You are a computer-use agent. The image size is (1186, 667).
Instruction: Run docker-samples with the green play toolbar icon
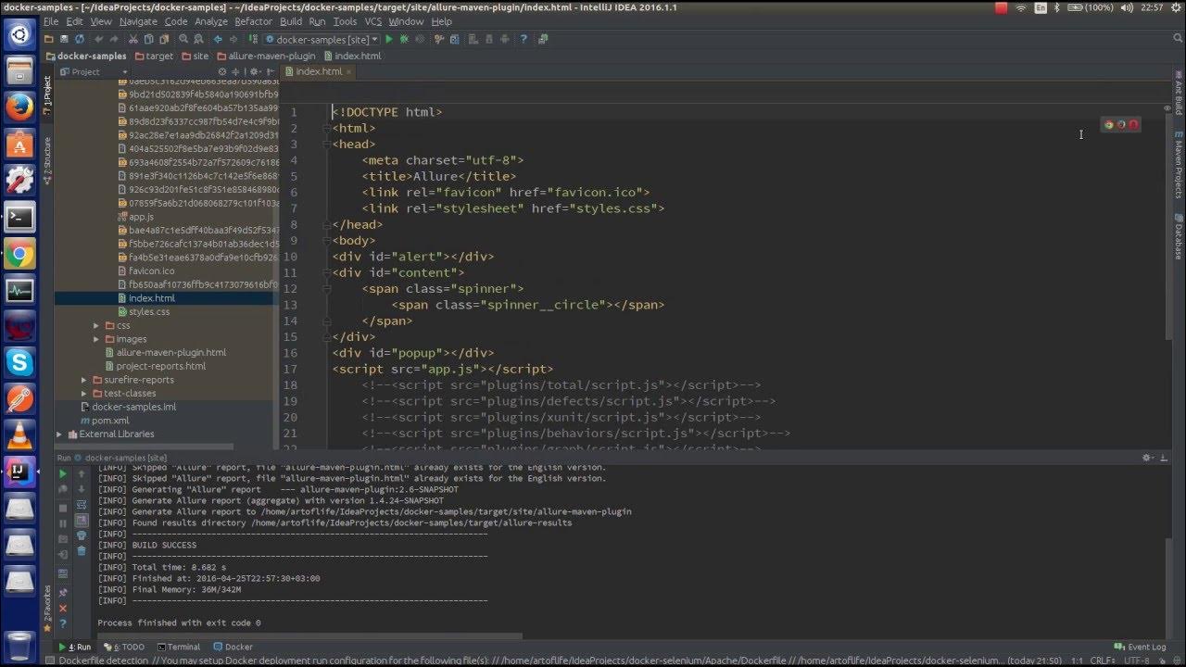point(389,40)
